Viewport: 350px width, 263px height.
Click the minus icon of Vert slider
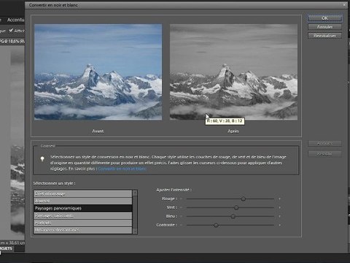pyautogui.click(x=182, y=207)
